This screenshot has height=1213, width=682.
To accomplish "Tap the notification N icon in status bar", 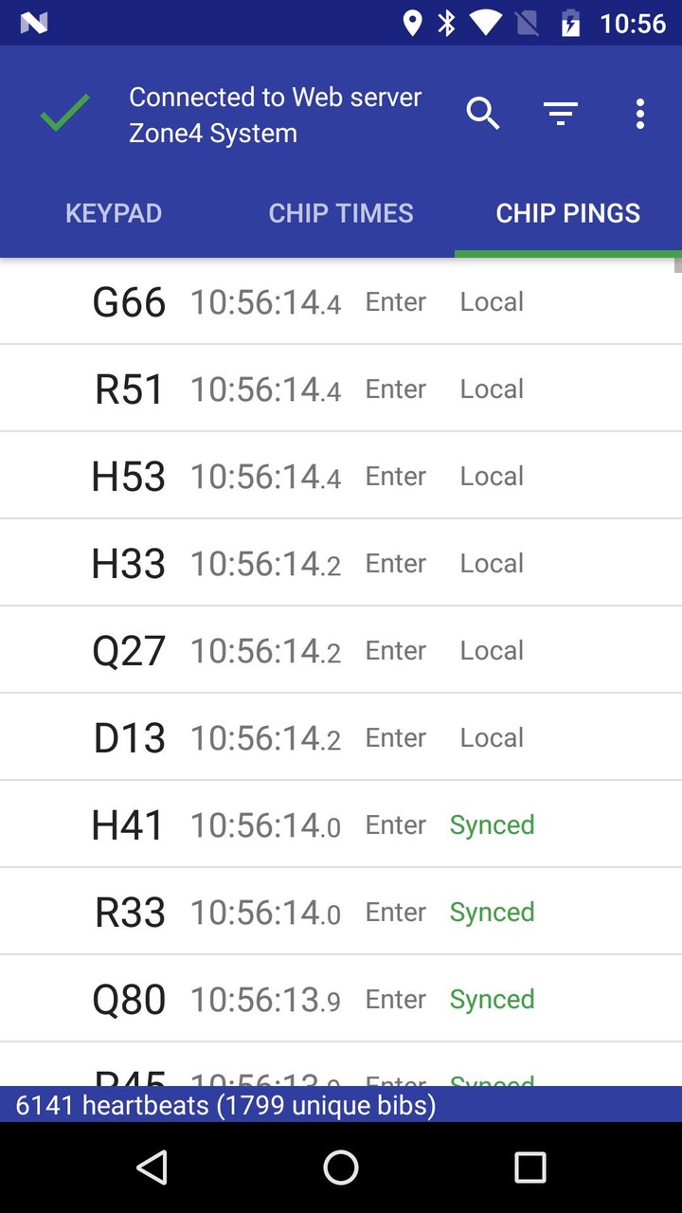I will (34, 23).
